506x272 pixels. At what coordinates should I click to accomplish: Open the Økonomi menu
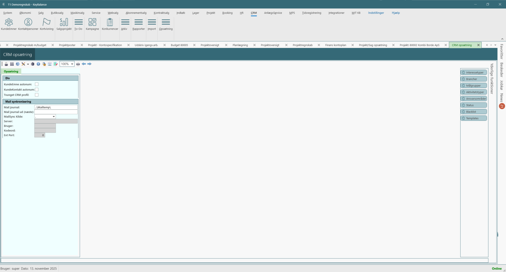(25, 13)
